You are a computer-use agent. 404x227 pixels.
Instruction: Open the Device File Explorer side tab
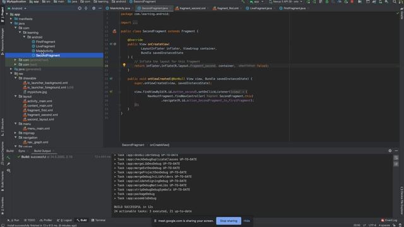click(401, 201)
